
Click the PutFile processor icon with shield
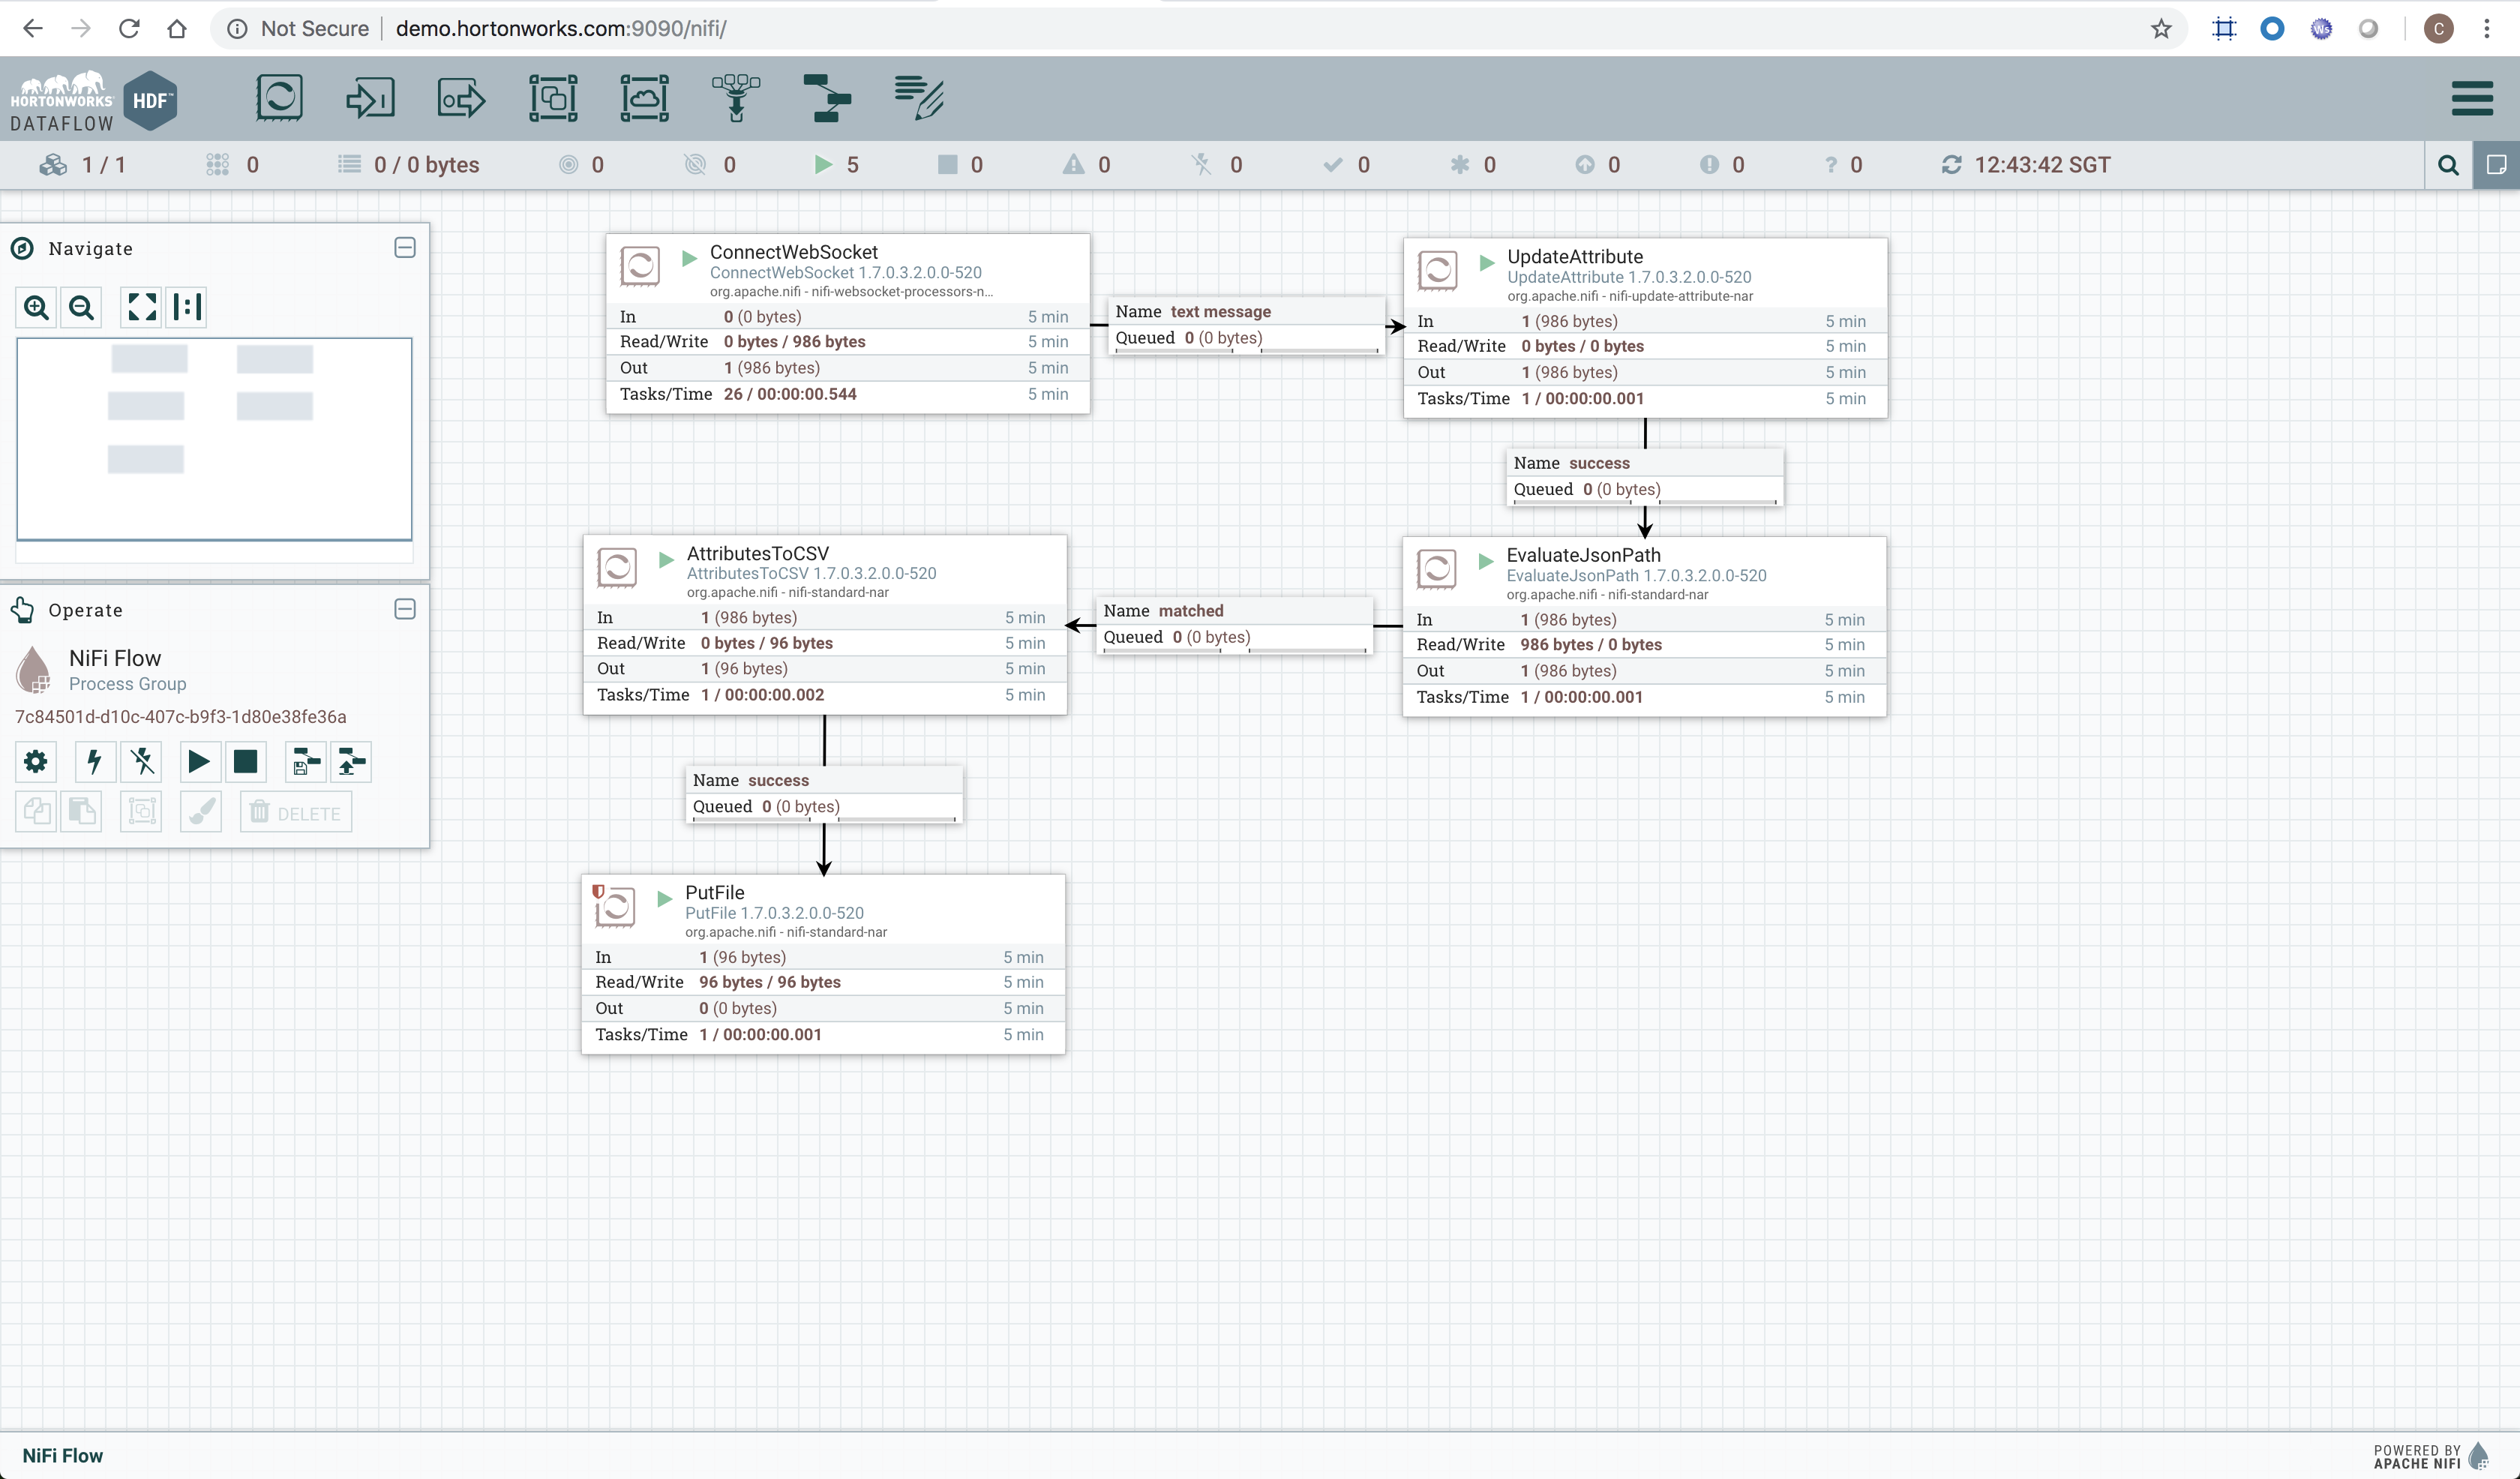tap(614, 906)
